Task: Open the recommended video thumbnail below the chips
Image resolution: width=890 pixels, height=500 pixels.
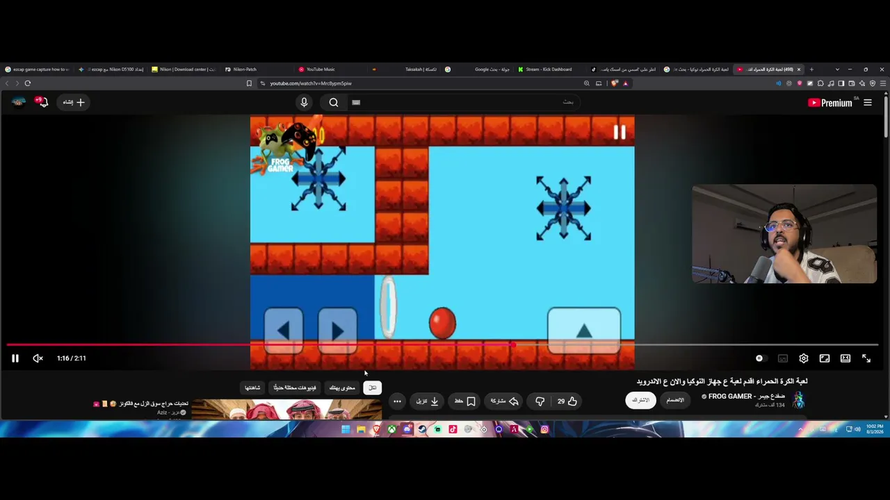Action: tap(286, 410)
